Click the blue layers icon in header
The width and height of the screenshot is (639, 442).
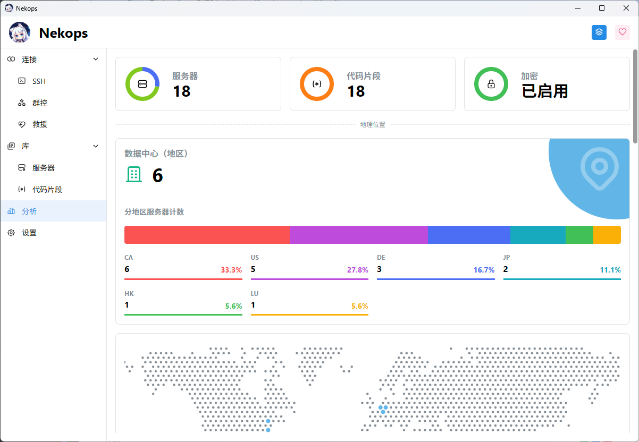(599, 32)
